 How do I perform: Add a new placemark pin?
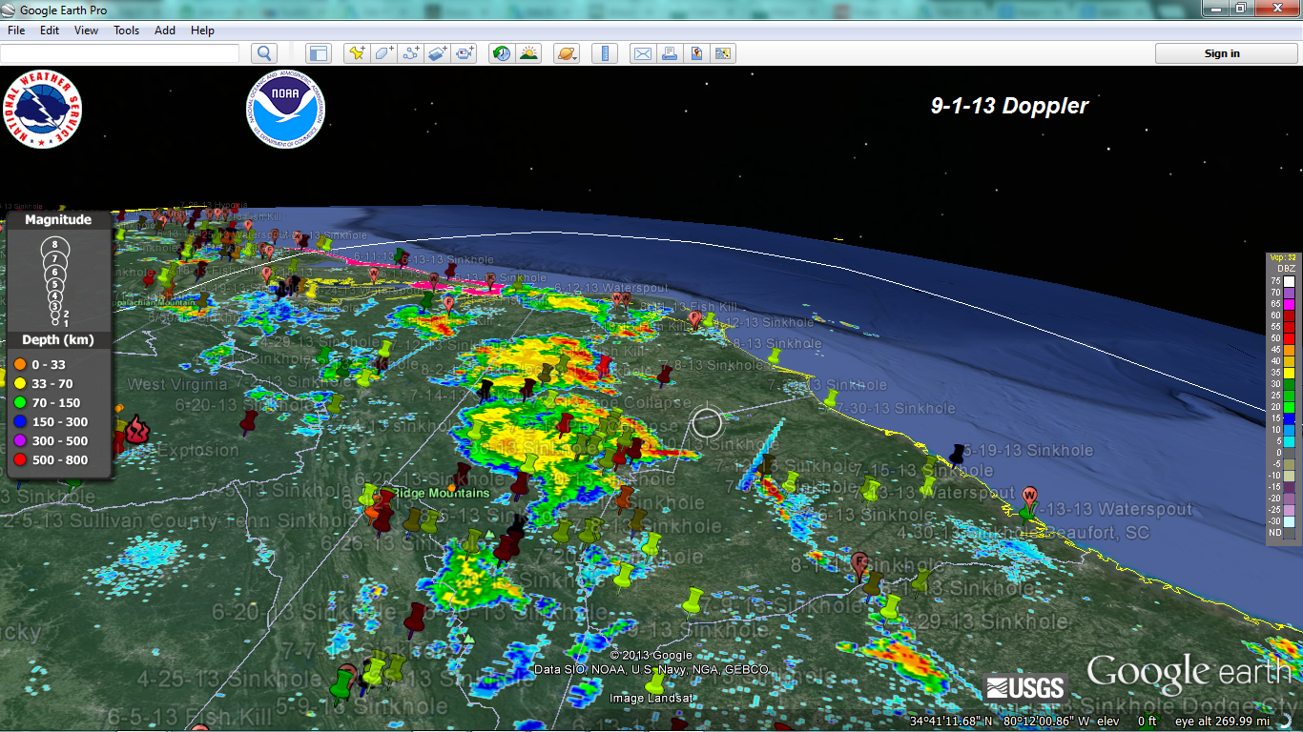(x=357, y=53)
